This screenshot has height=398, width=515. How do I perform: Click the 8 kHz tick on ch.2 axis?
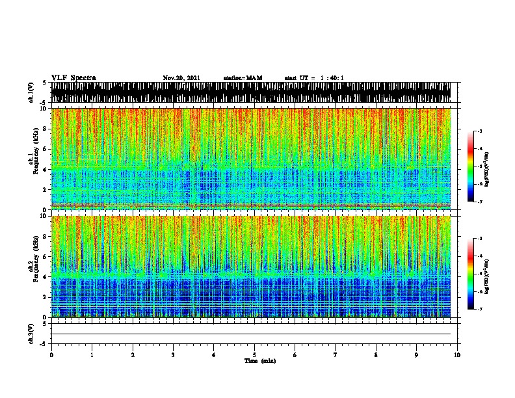click(x=46, y=237)
